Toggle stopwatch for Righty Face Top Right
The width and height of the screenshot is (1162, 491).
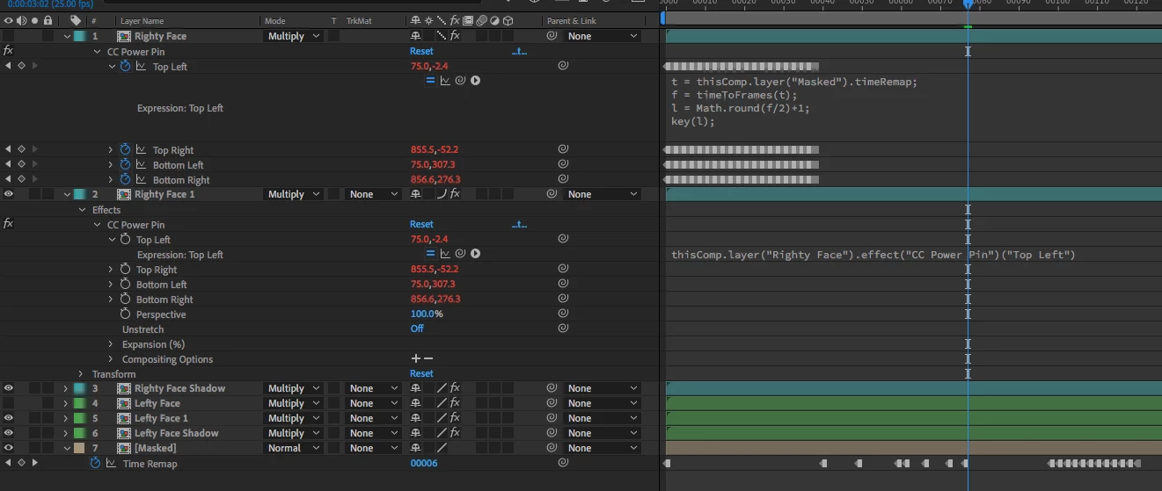(125, 150)
